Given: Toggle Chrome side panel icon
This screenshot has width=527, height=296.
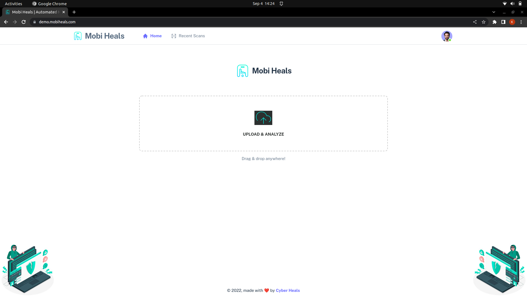Looking at the screenshot, I should pos(503,22).
